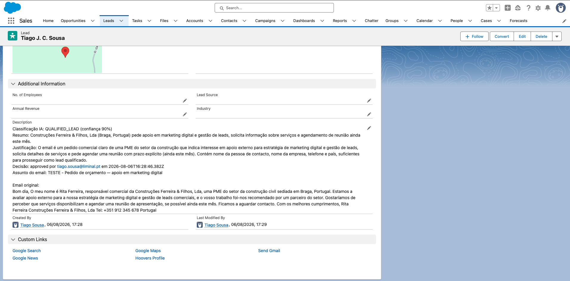
Task: Open the Google Search custom link
Action: 27,251
